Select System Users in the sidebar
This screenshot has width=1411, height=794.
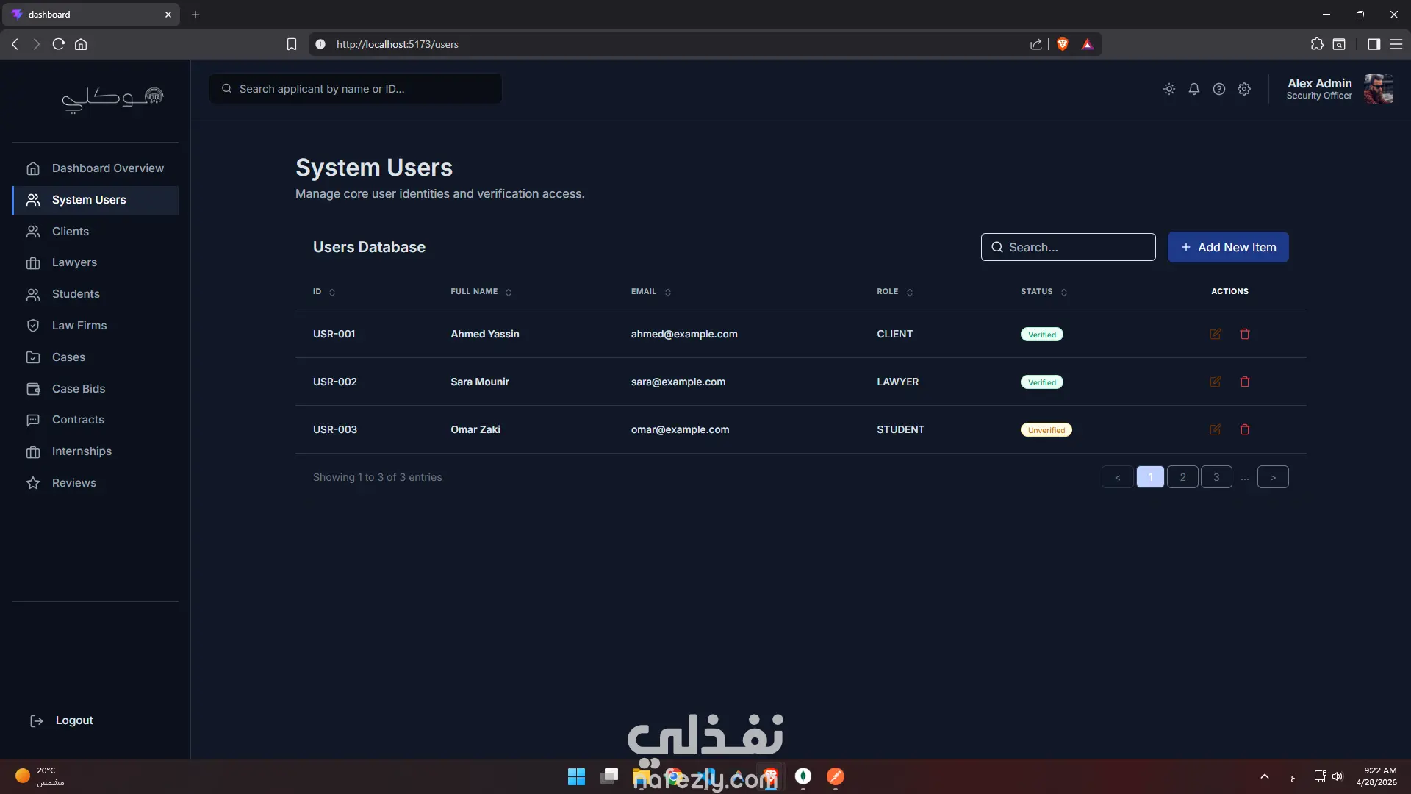96,200
